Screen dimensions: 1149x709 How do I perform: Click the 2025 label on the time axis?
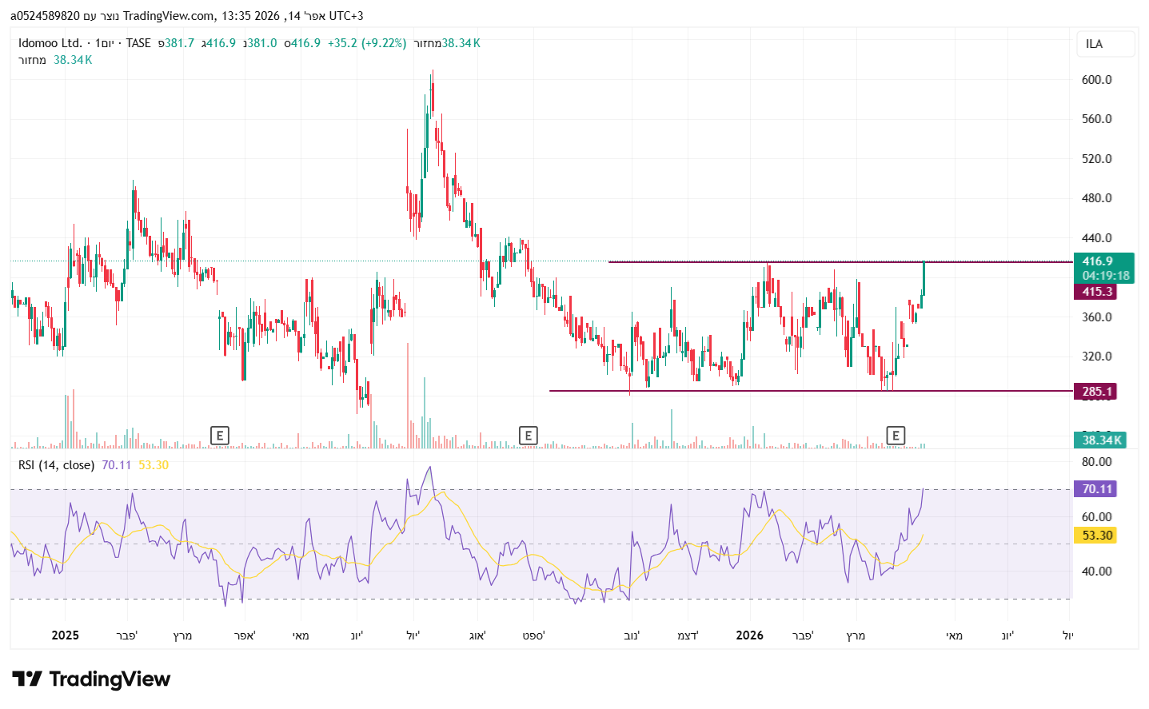coord(66,635)
